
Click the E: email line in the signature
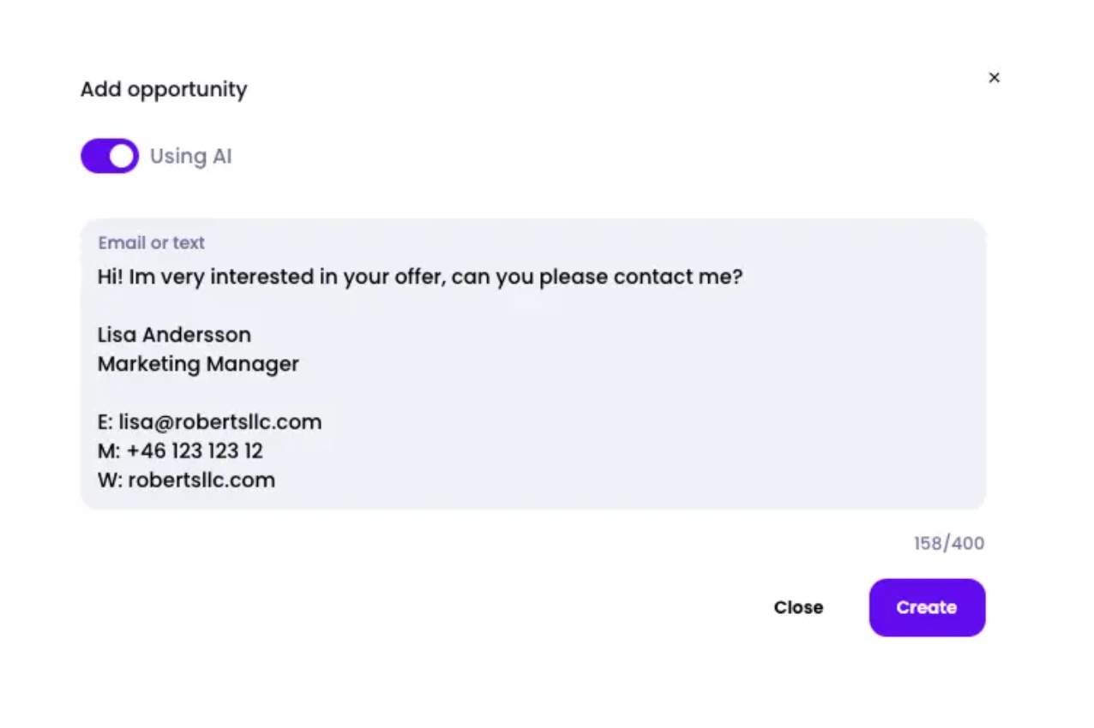pyautogui.click(x=209, y=421)
